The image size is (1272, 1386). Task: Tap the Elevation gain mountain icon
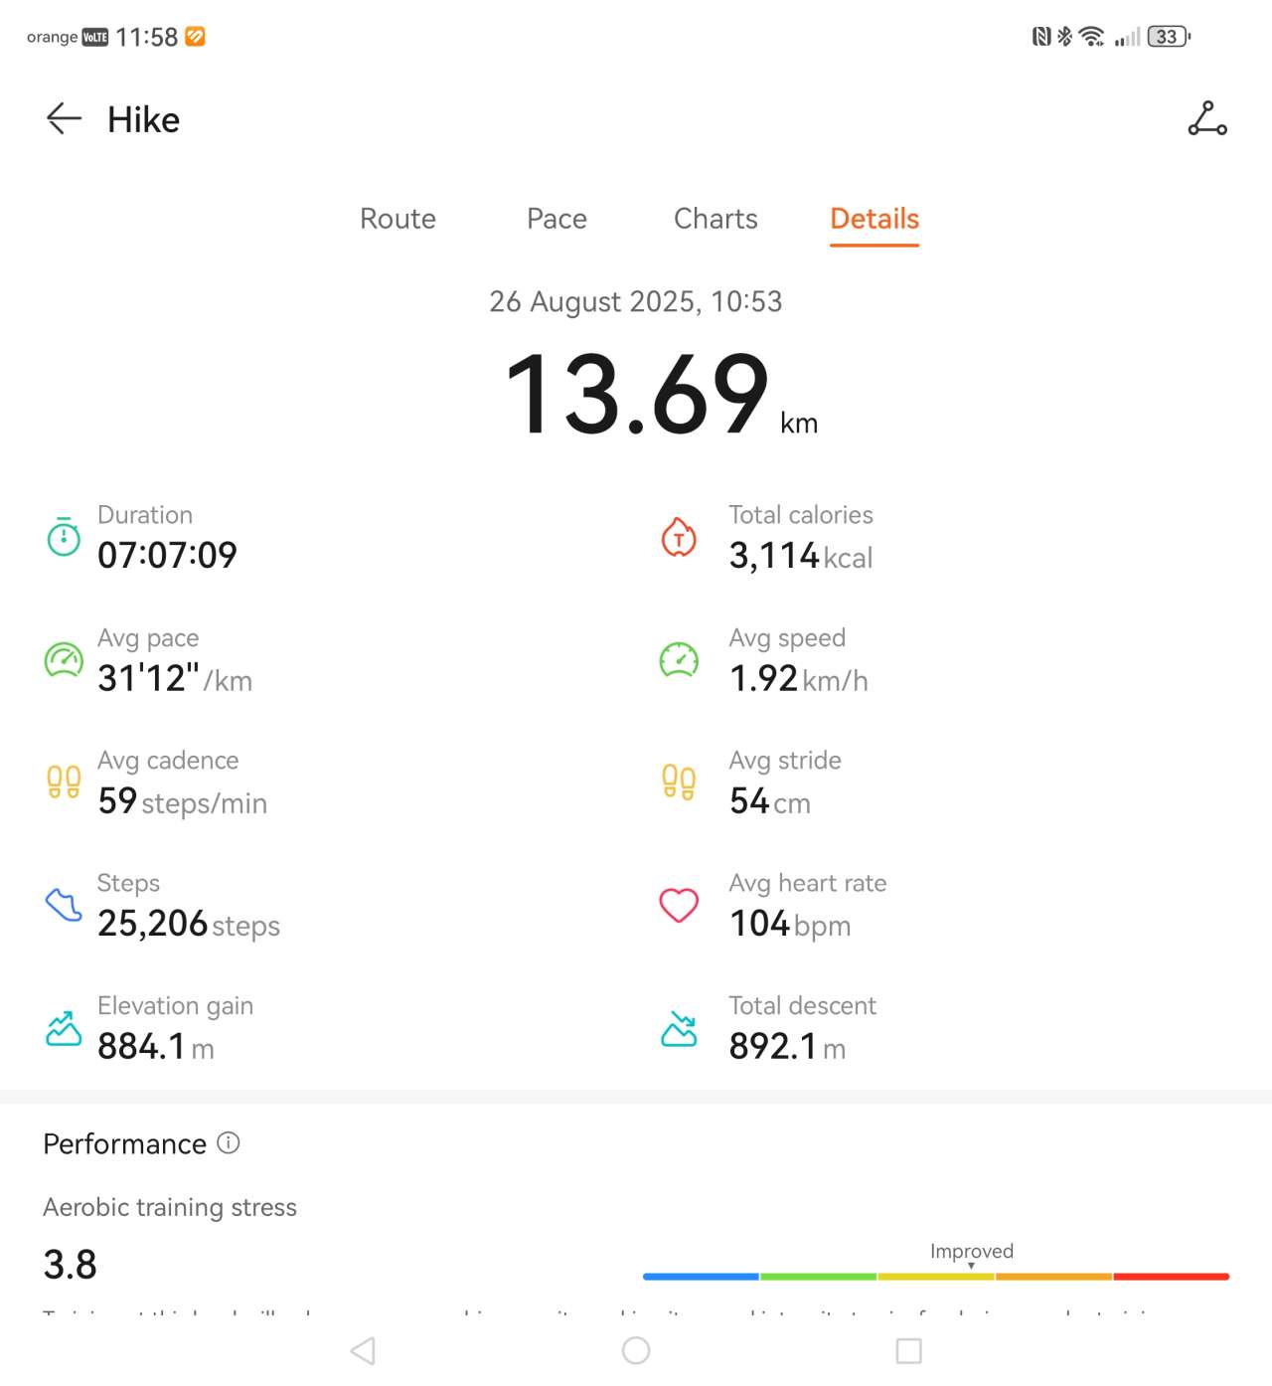[65, 1028]
